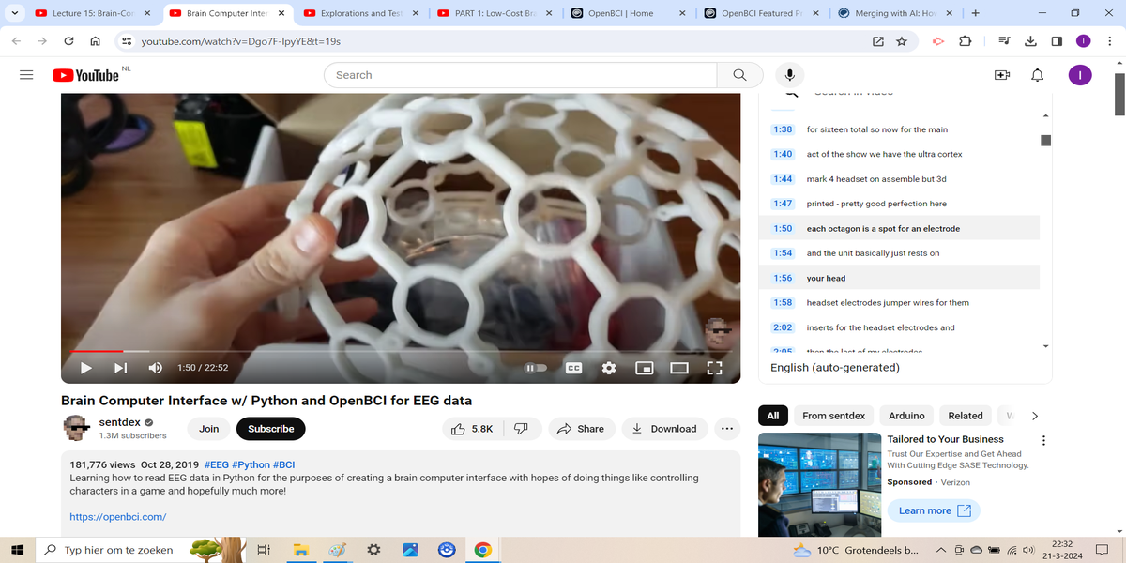Show hidden tray icons chevron

coord(940,550)
